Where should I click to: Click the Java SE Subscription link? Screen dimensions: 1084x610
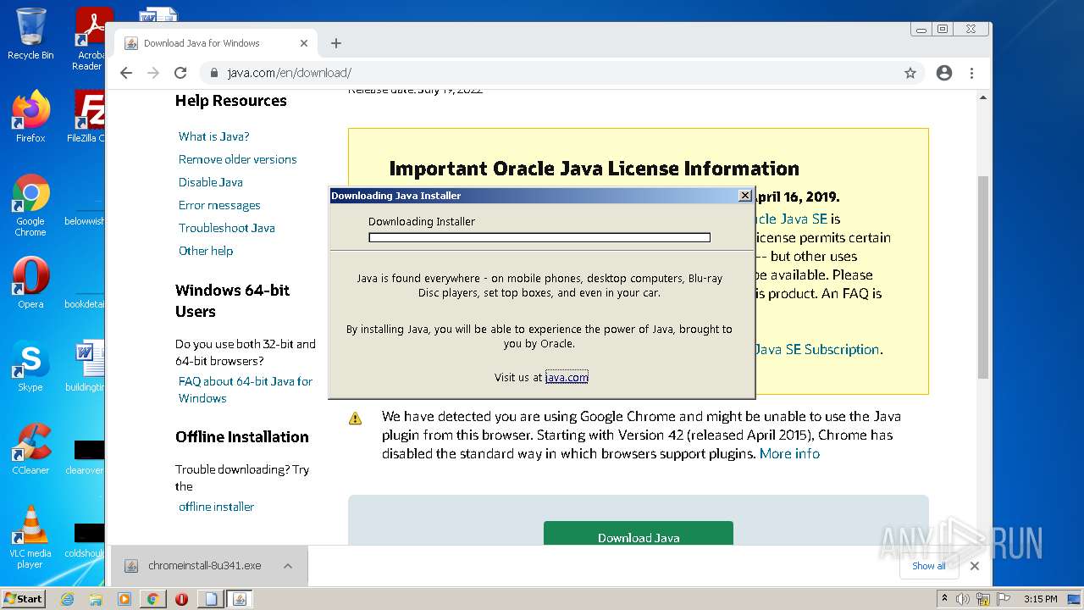point(816,349)
